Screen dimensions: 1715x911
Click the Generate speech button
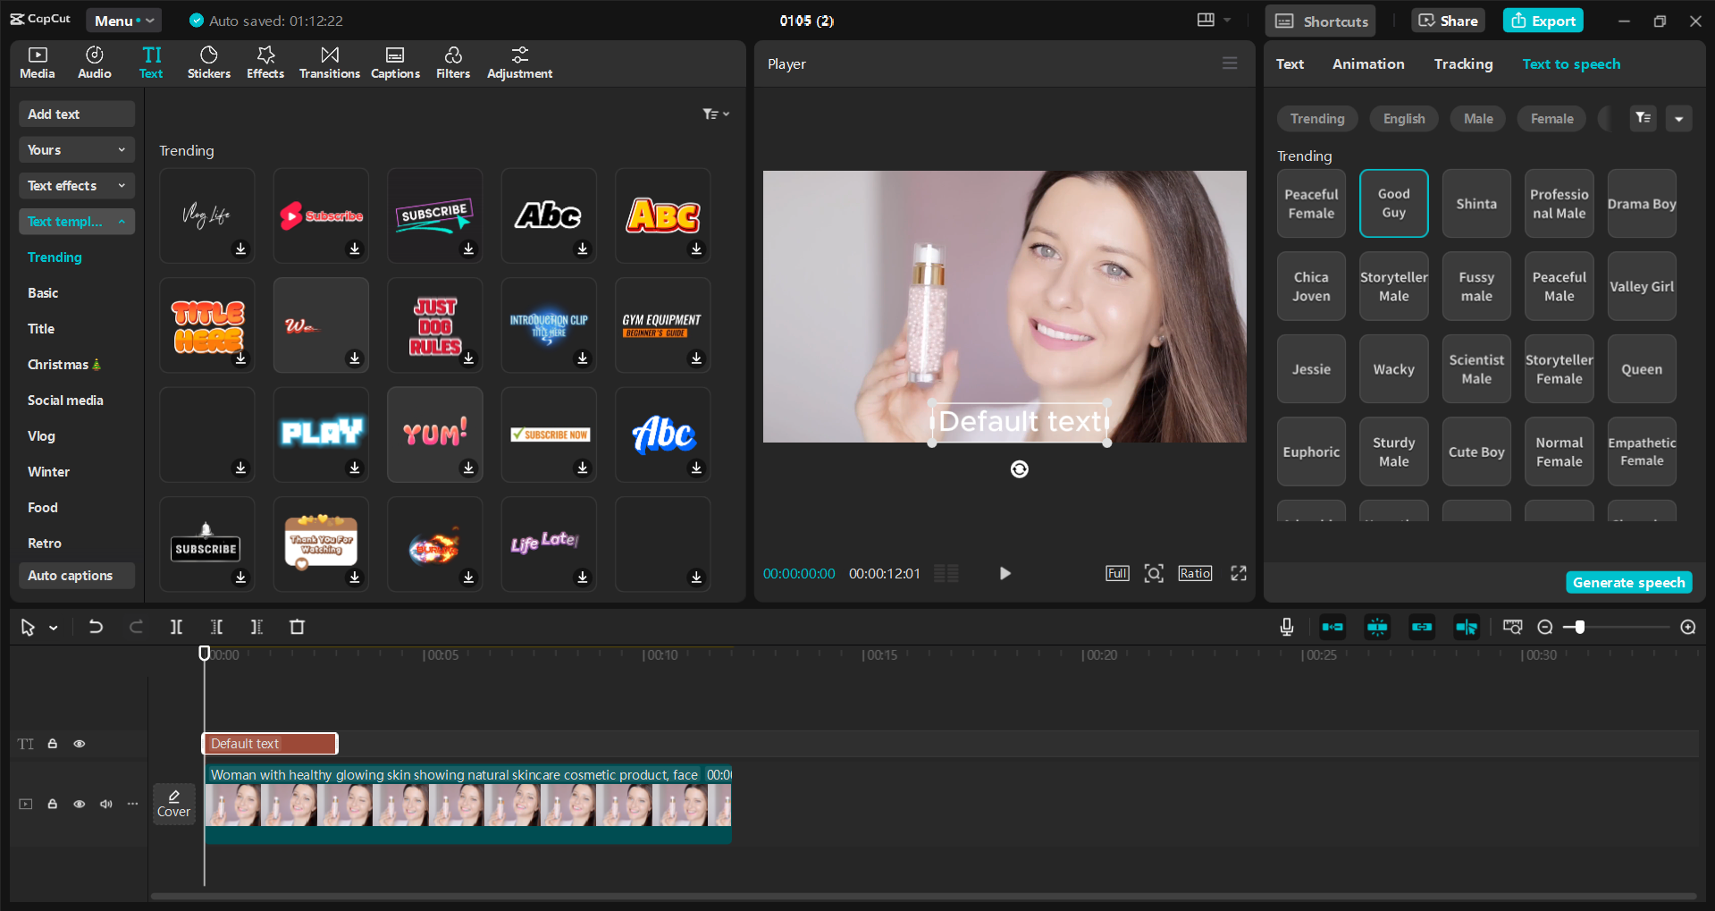pos(1628,581)
